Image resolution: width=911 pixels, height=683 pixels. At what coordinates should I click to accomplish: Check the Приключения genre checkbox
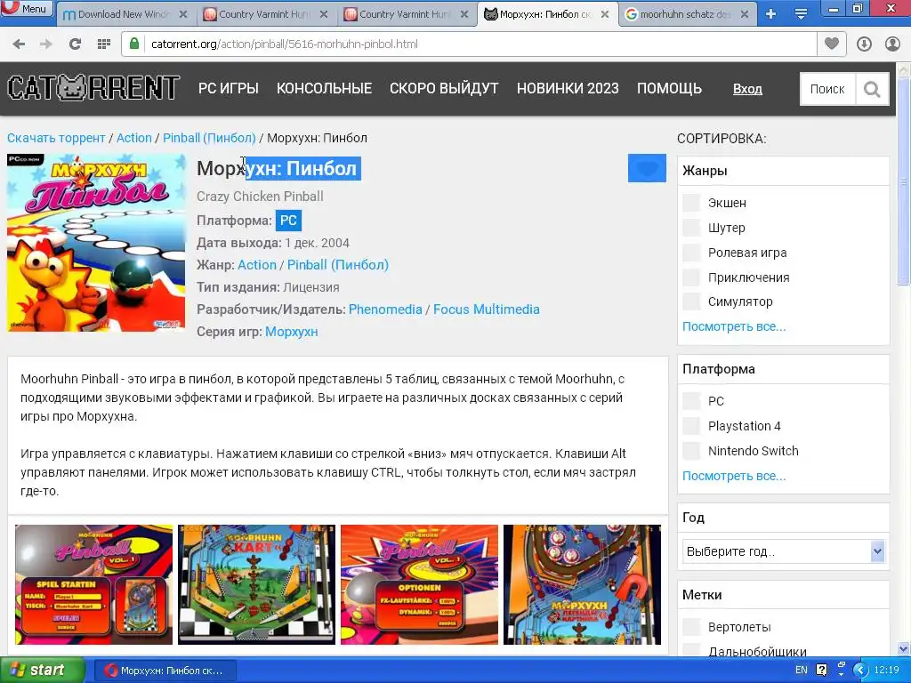click(691, 277)
